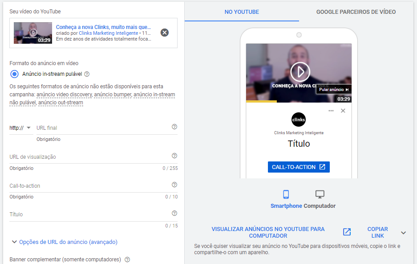
Task: Switch to the NO YOUTUBE tab
Action: click(242, 12)
